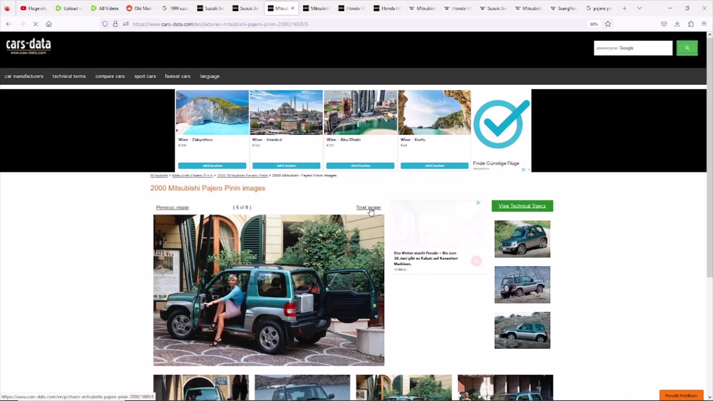The width and height of the screenshot is (713, 401).
Task: Stop page loading with X button
Action: click(x=35, y=24)
